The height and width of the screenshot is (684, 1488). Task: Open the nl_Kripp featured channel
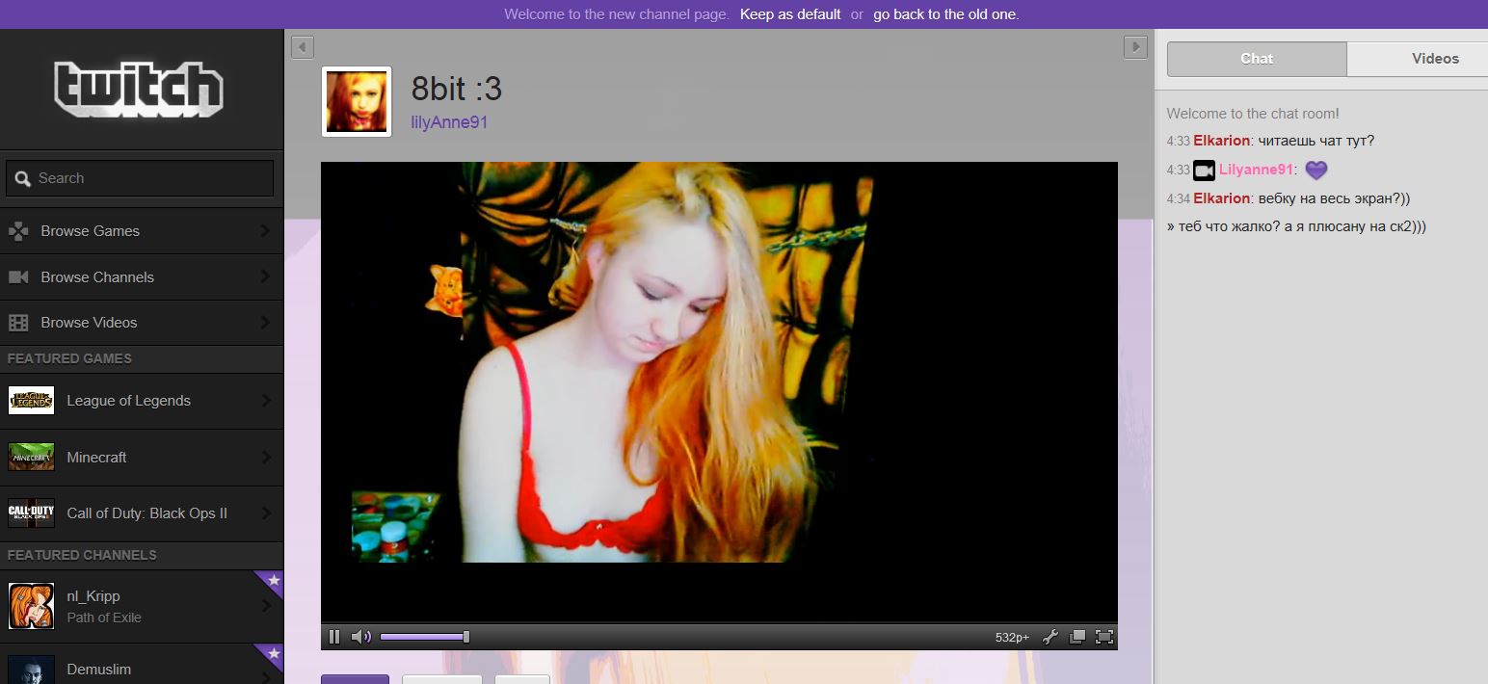(142, 606)
